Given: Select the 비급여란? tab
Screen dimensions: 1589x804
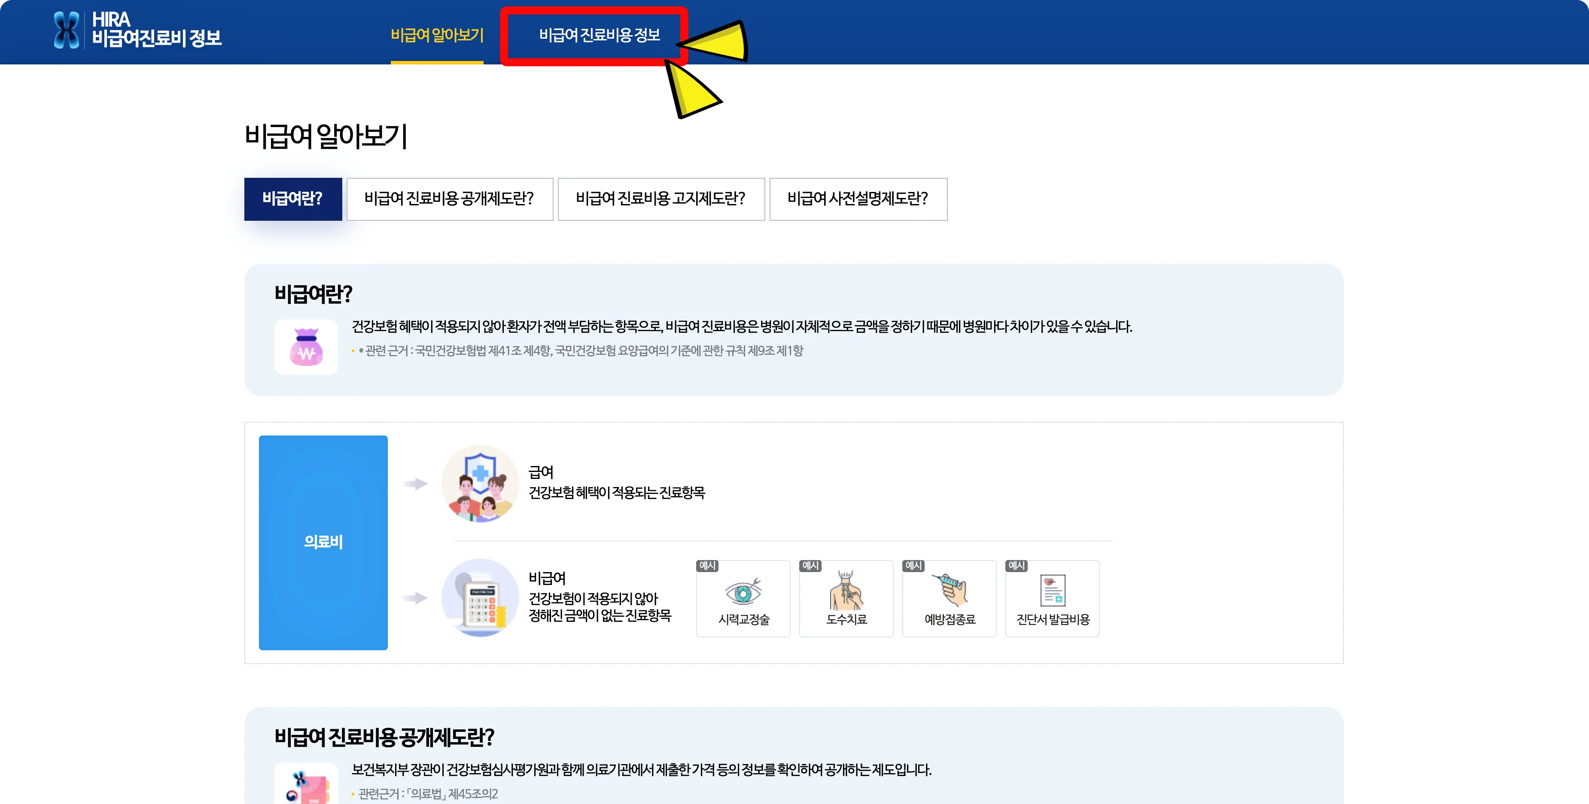Looking at the screenshot, I should pos(293,199).
